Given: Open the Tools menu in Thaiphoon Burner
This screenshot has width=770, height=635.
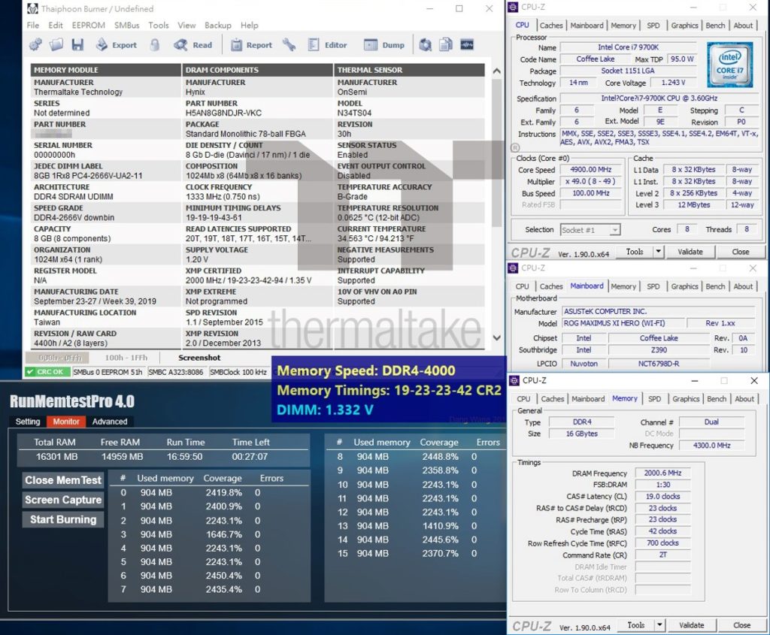Looking at the screenshot, I should tap(159, 25).
